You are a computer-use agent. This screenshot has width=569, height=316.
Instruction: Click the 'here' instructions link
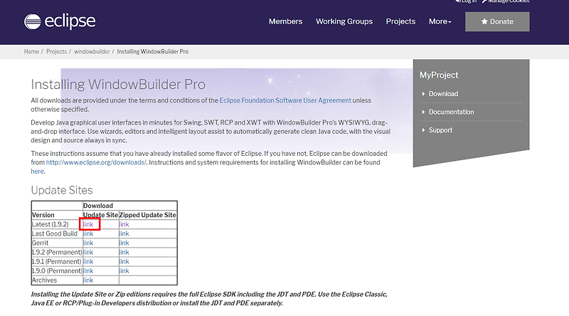pyautogui.click(x=38, y=172)
